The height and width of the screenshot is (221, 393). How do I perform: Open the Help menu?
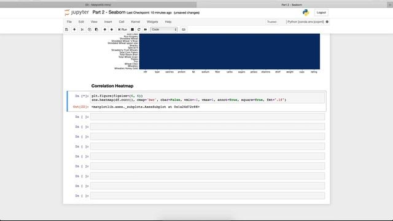pos(168,22)
